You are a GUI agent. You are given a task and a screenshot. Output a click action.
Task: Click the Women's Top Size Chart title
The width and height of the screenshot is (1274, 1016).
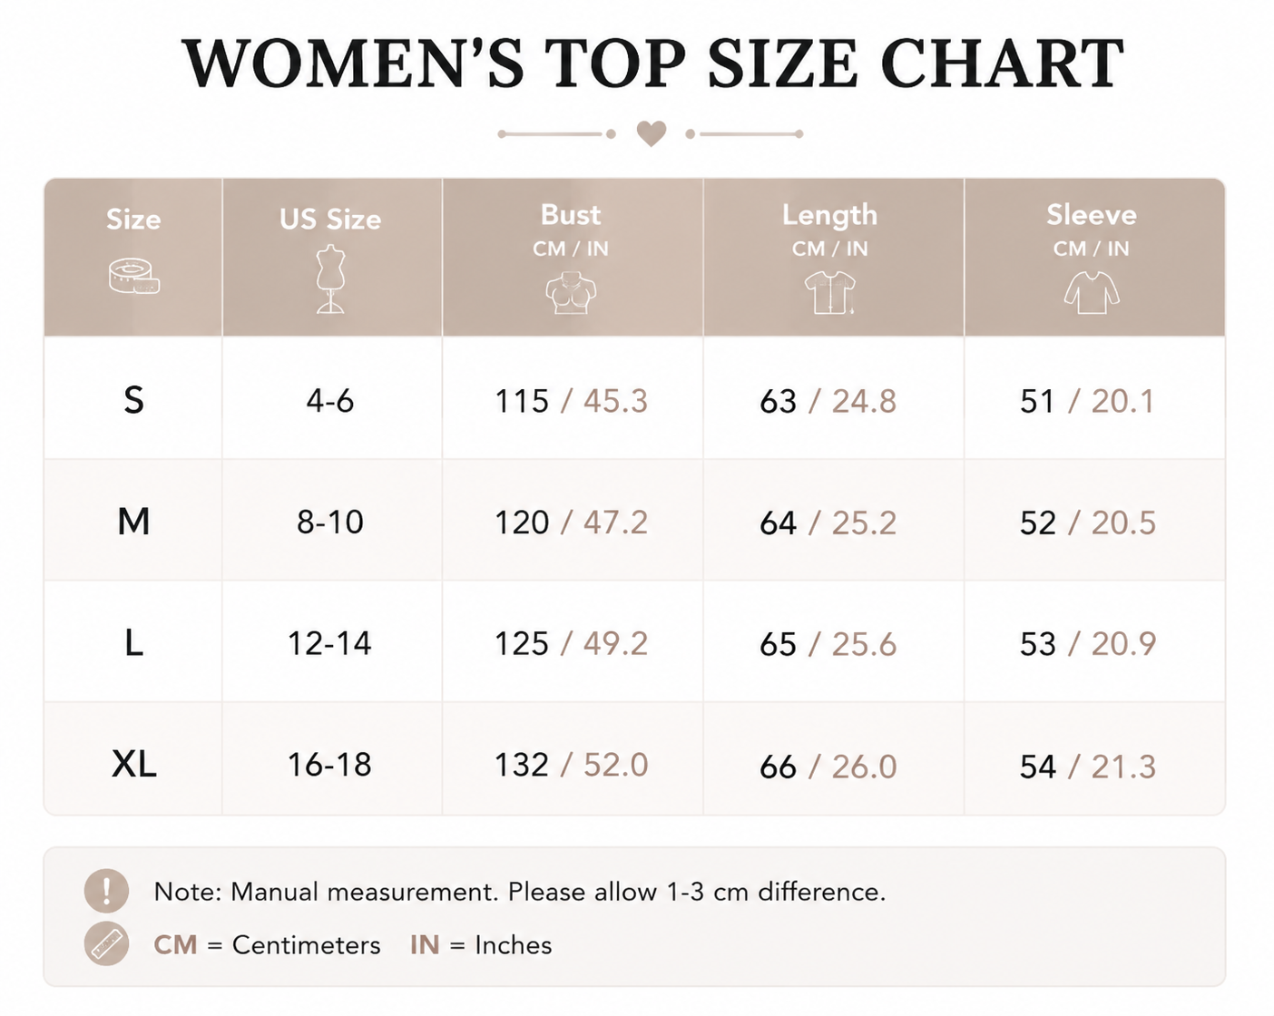(x=652, y=63)
